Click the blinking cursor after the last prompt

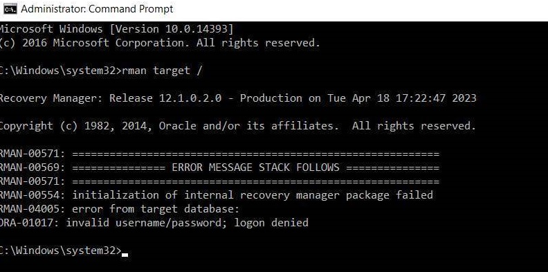(x=125, y=255)
